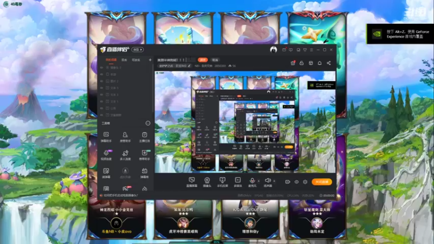
Task: Select the 神龙烈焰 小小金克丝 card in the game
Action: tap(117, 220)
